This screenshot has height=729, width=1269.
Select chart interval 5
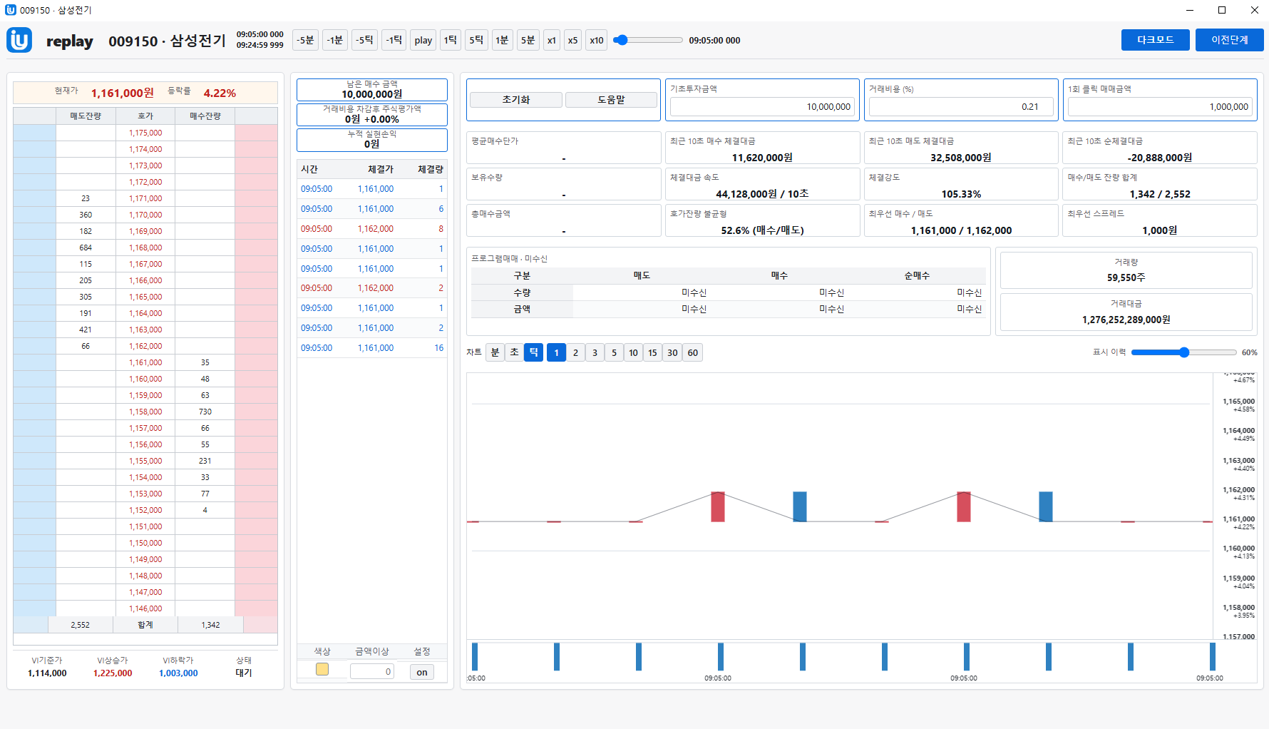pos(615,352)
